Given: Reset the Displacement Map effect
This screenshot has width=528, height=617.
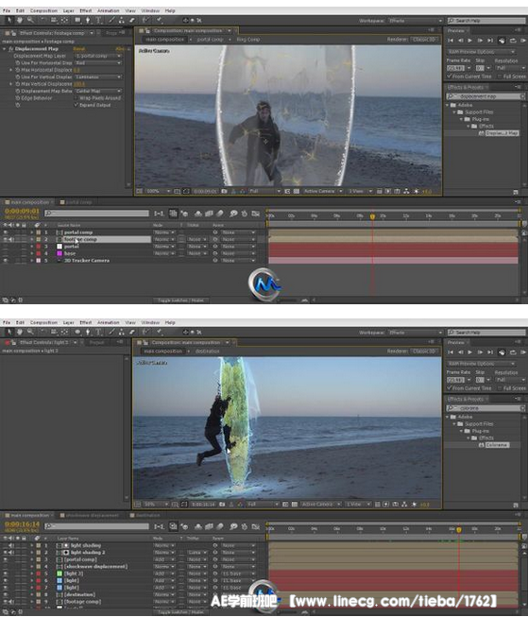Looking at the screenshot, I should pos(78,49).
